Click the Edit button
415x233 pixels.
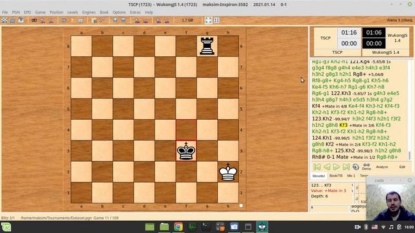(402, 167)
